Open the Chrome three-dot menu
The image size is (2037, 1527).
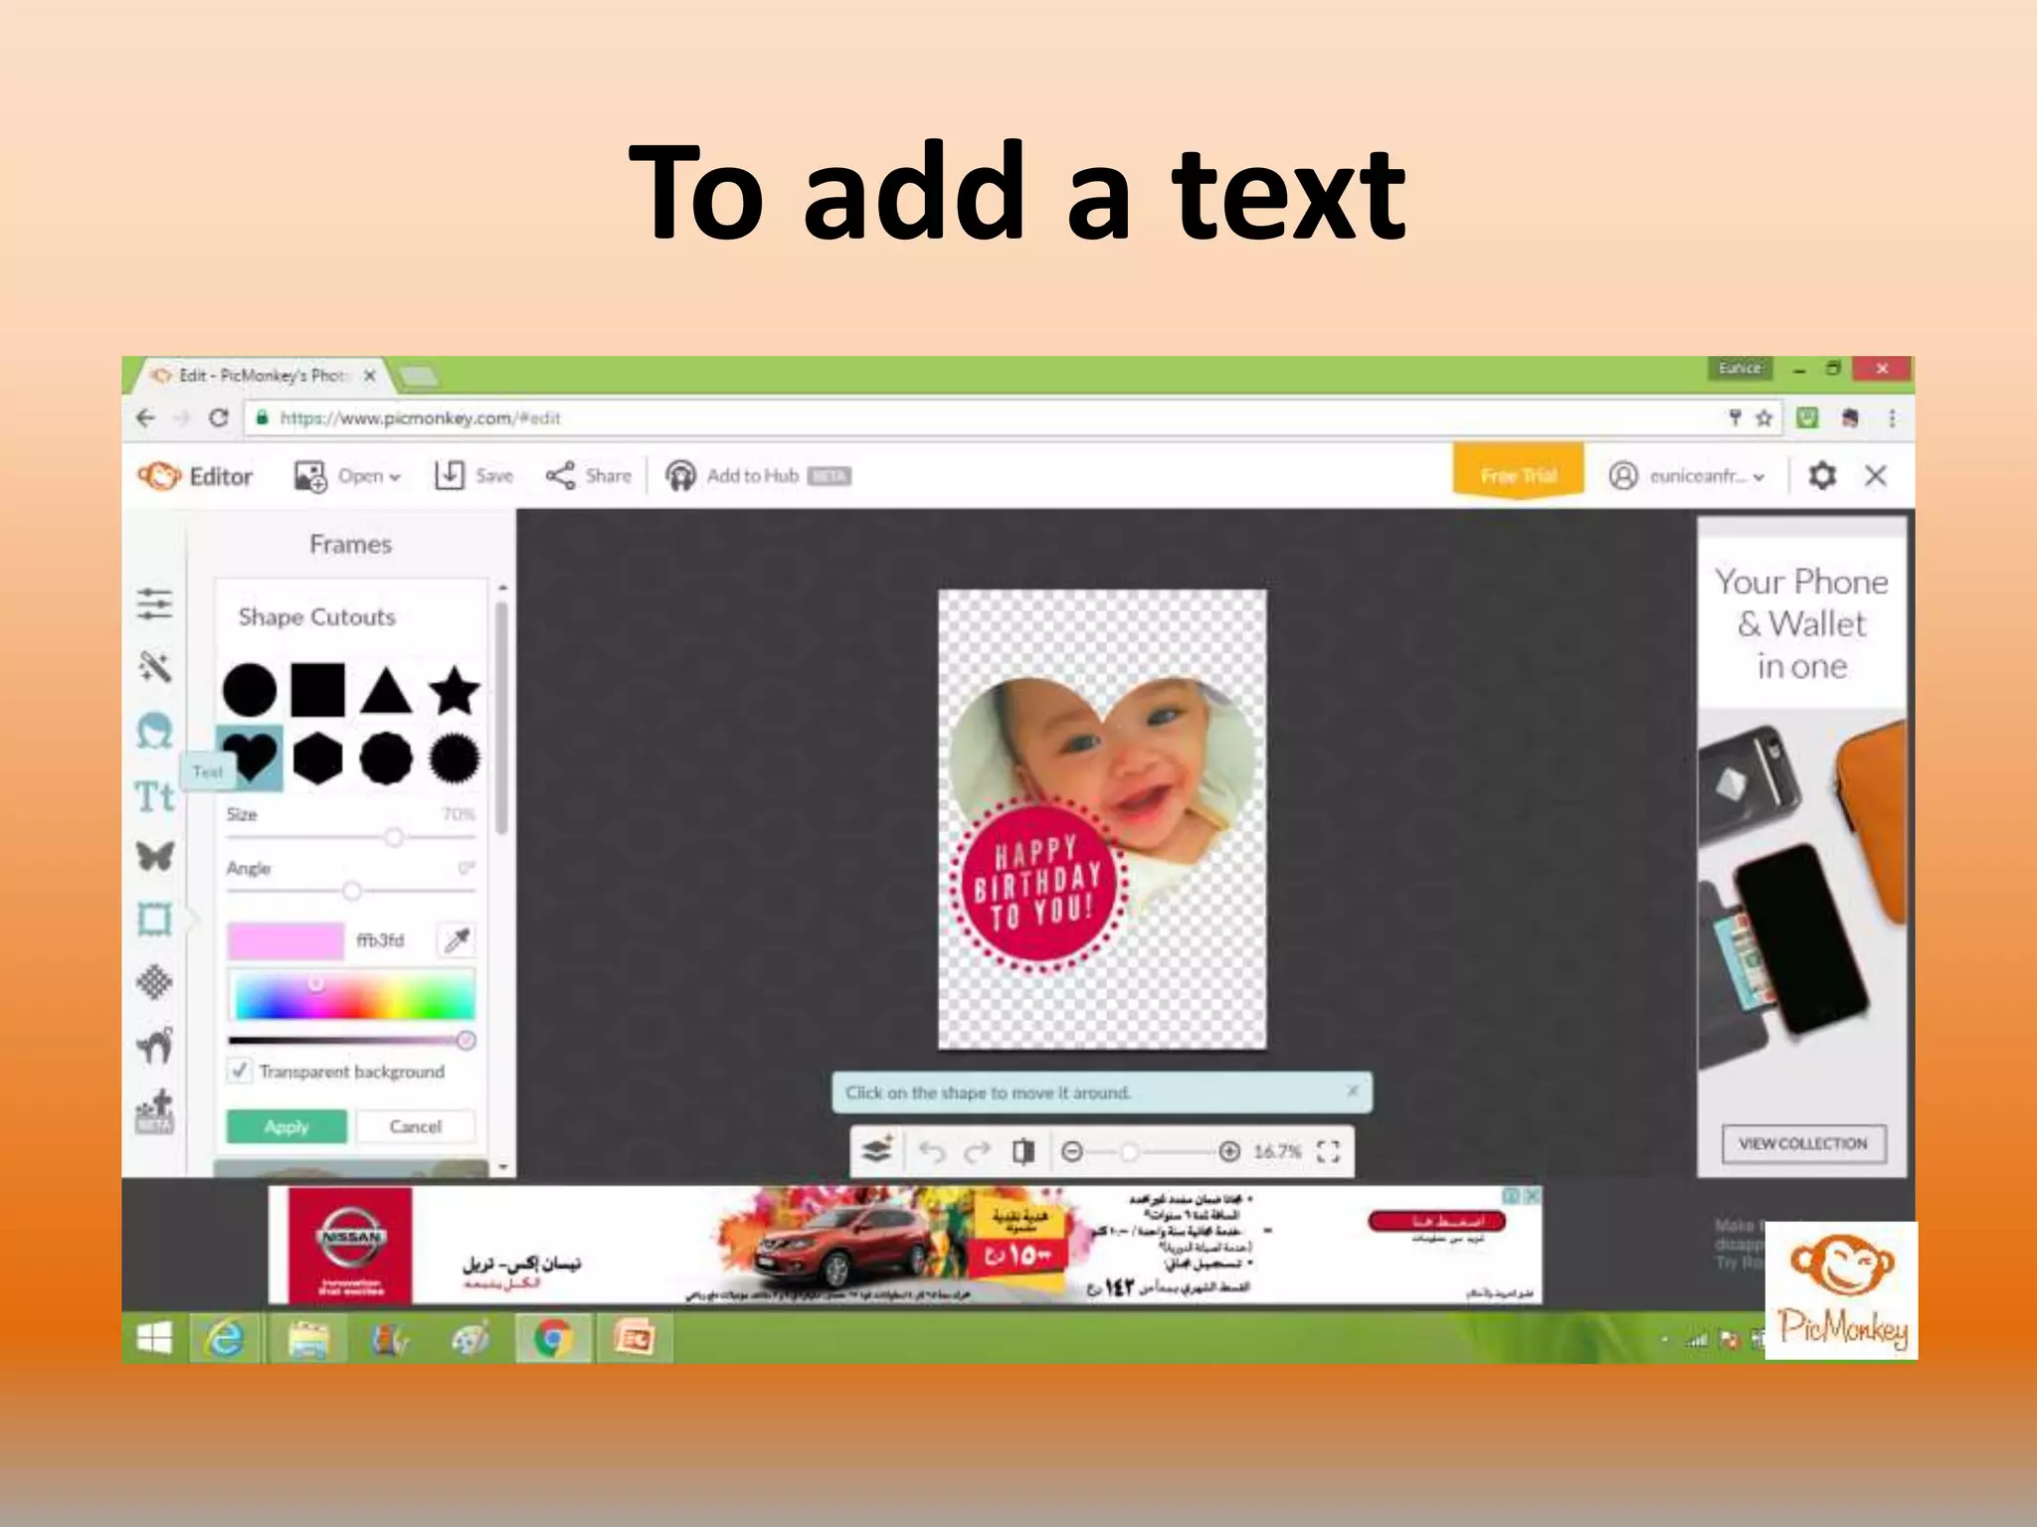click(x=1892, y=418)
